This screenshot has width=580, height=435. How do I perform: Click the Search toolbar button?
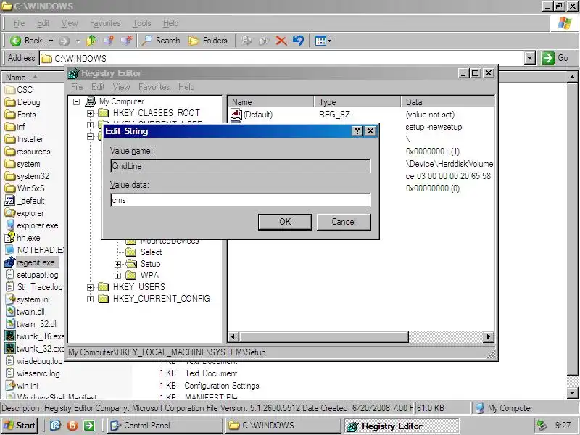click(x=161, y=41)
